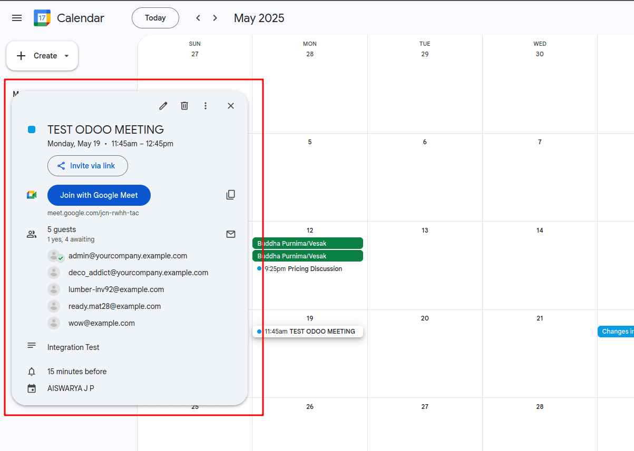Image resolution: width=634 pixels, height=451 pixels.
Task: Select date 27 under SUN header
Action: coord(195,54)
